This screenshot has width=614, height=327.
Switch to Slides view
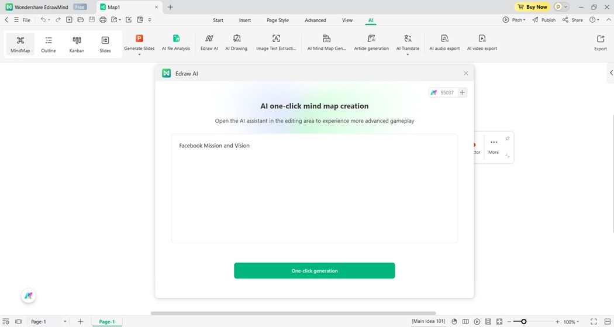pyautogui.click(x=105, y=44)
